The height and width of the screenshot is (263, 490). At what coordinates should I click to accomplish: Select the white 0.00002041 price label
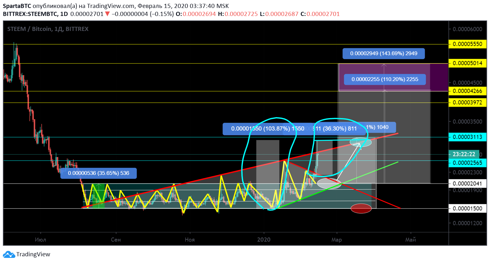[468, 184]
